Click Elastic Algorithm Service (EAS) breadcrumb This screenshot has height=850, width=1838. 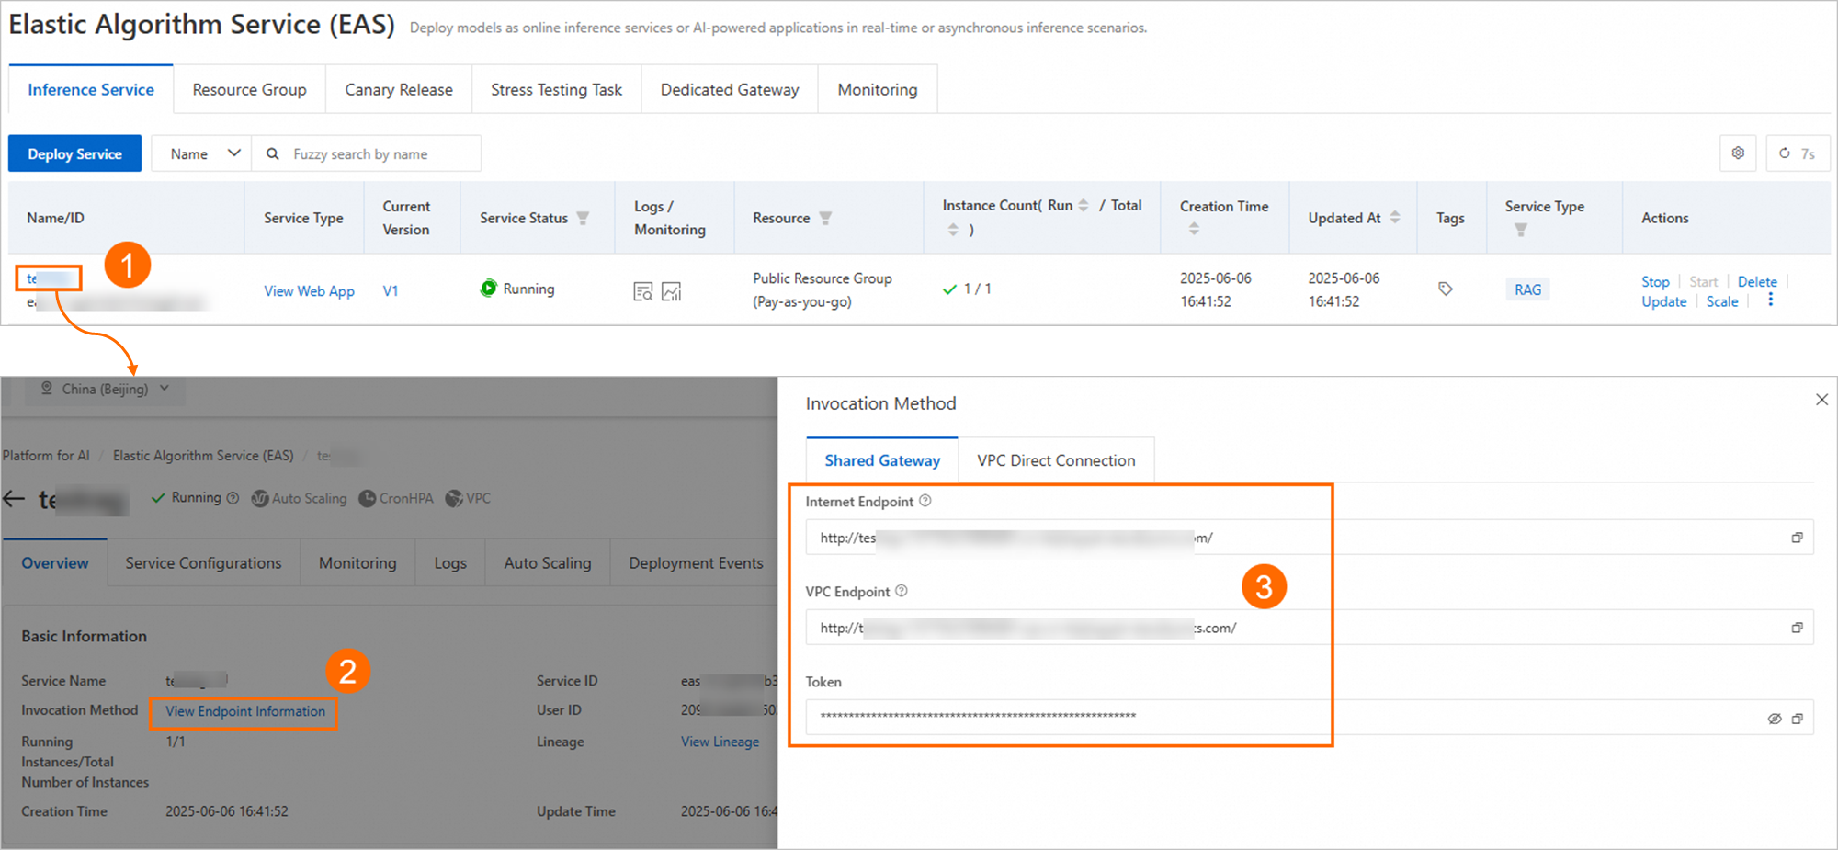click(203, 456)
